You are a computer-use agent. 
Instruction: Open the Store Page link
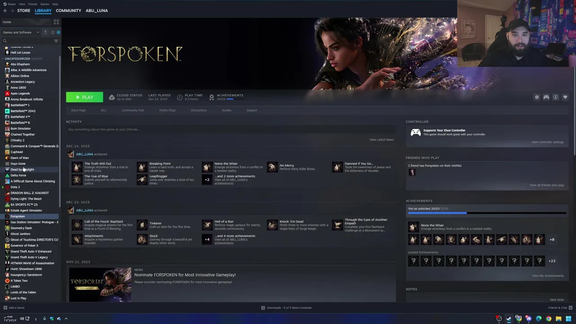[78, 110]
